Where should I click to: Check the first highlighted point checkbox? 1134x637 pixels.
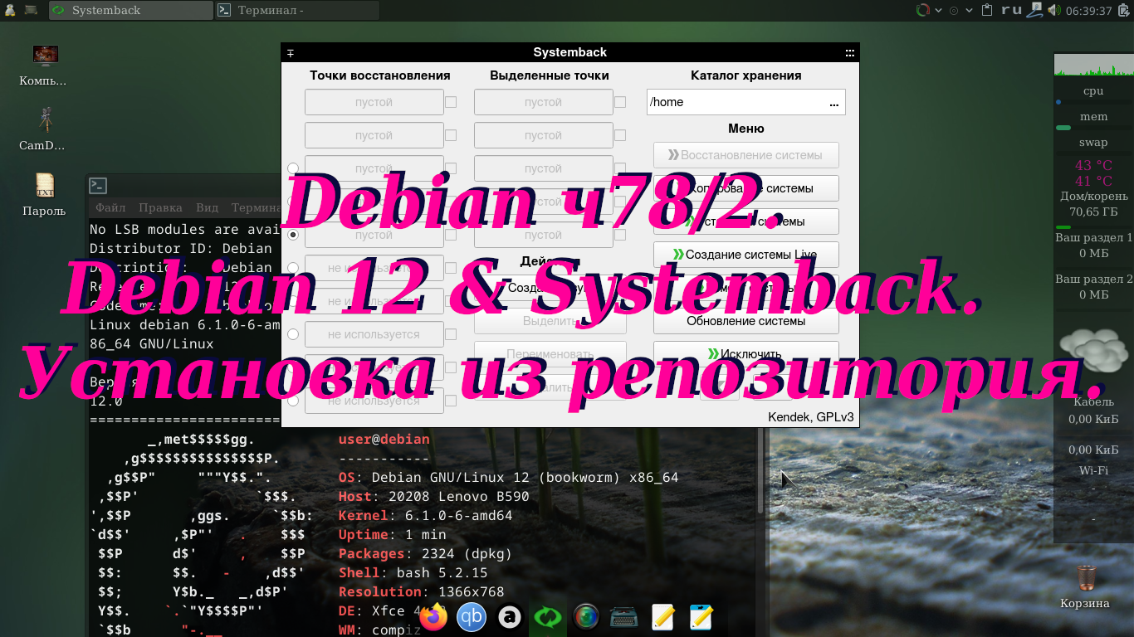click(x=620, y=102)
